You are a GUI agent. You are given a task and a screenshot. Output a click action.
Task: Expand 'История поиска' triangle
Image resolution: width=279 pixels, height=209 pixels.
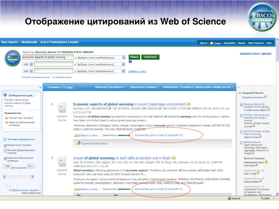click(x=53, y=77)
